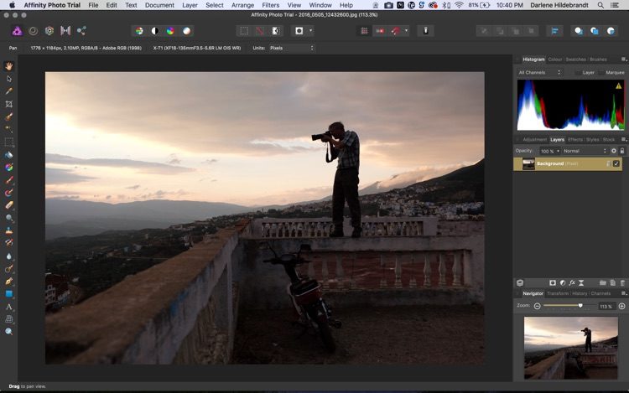Screen dimensions: 629x393
Task: Switch to the Swatches tab
Action: tap(575, 59)
